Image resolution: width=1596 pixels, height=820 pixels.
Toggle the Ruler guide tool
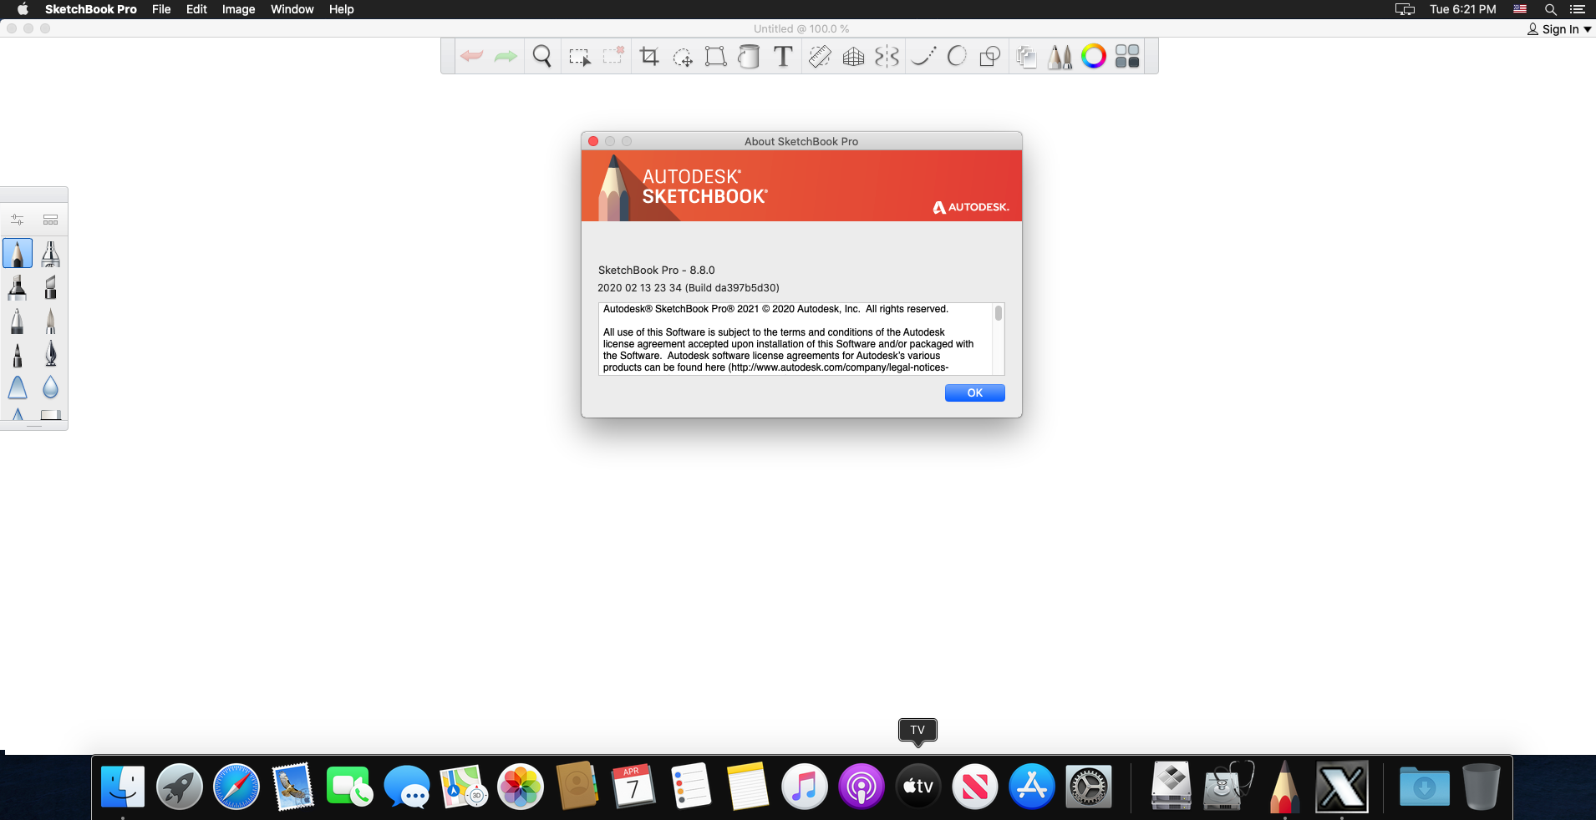pos(820,56)
